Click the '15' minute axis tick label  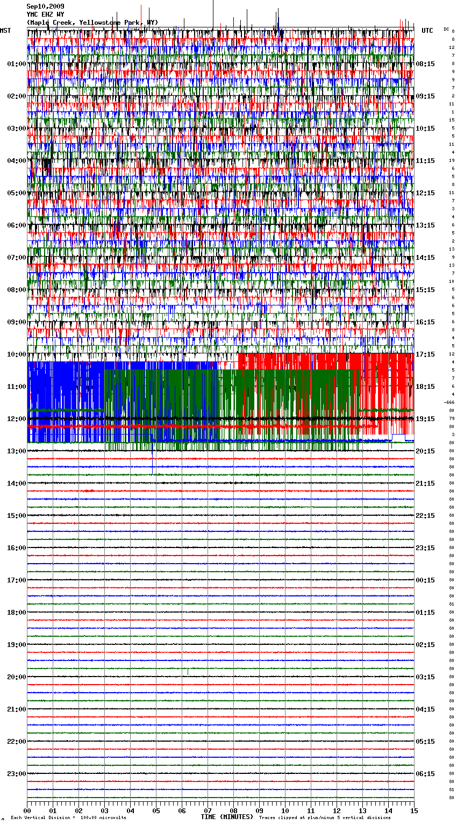(414, 810)
